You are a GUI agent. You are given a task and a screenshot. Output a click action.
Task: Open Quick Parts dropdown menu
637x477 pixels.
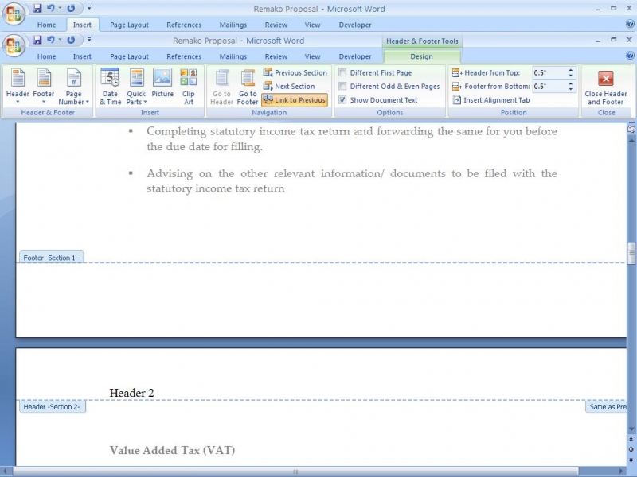point(136,85)
